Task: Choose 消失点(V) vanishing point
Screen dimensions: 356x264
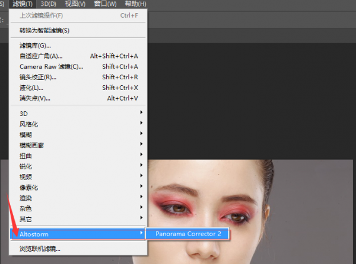Action: point(34,98)
